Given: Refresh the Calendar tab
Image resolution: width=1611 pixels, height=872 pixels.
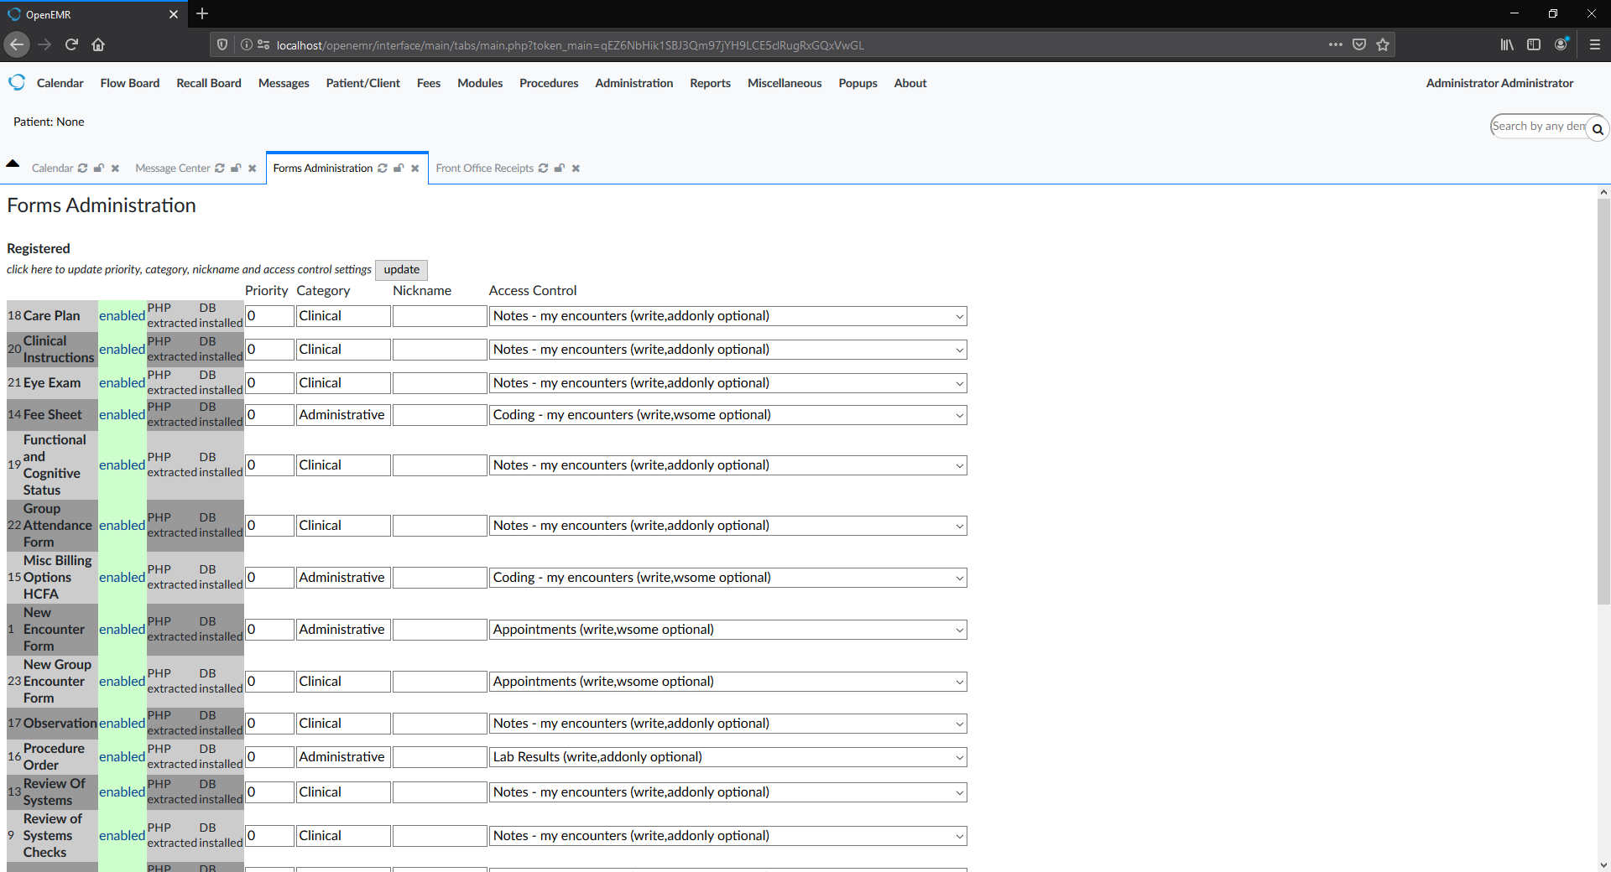Looking at the screenshot, I should point(82,168).
